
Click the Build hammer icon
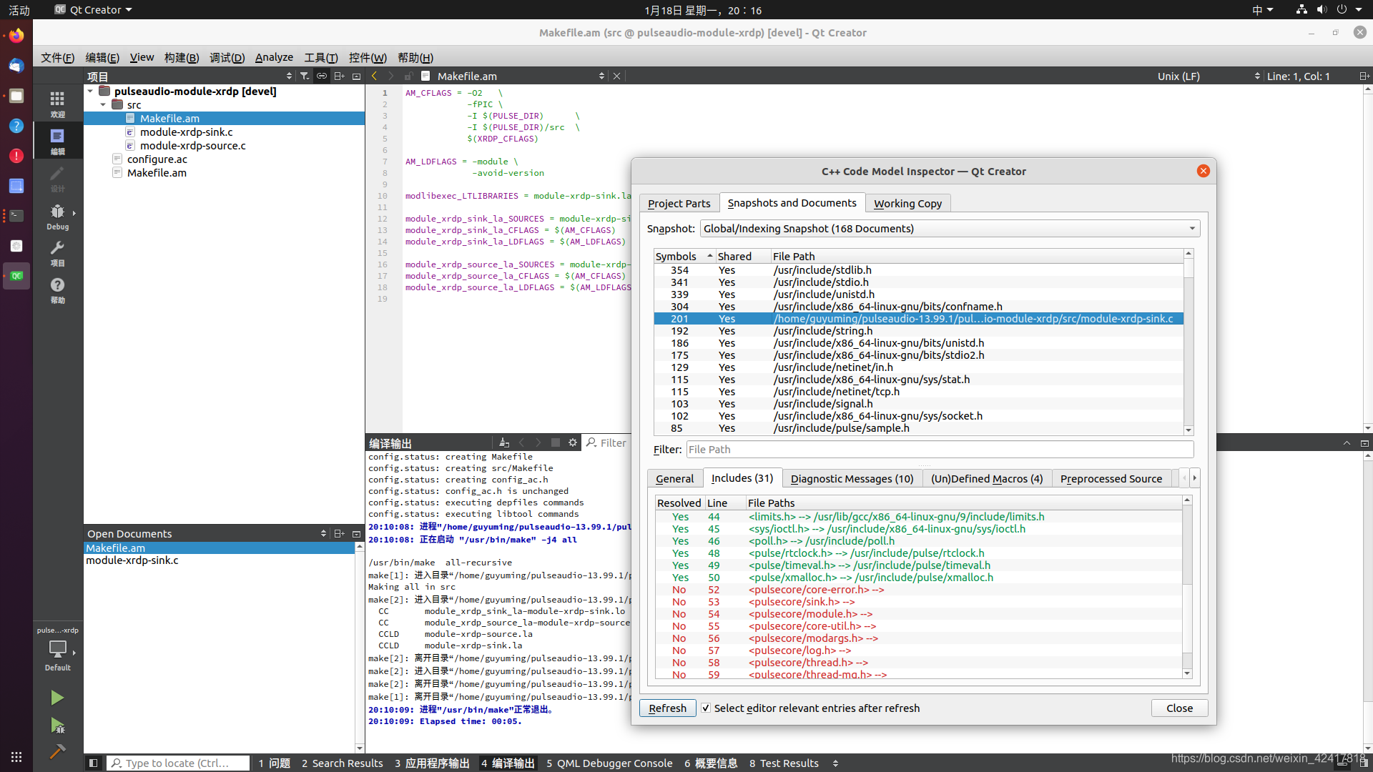point(57,751)
